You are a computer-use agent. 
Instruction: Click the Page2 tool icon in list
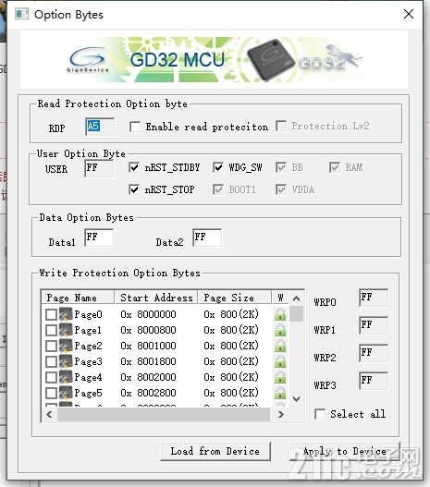coord(66,346)
